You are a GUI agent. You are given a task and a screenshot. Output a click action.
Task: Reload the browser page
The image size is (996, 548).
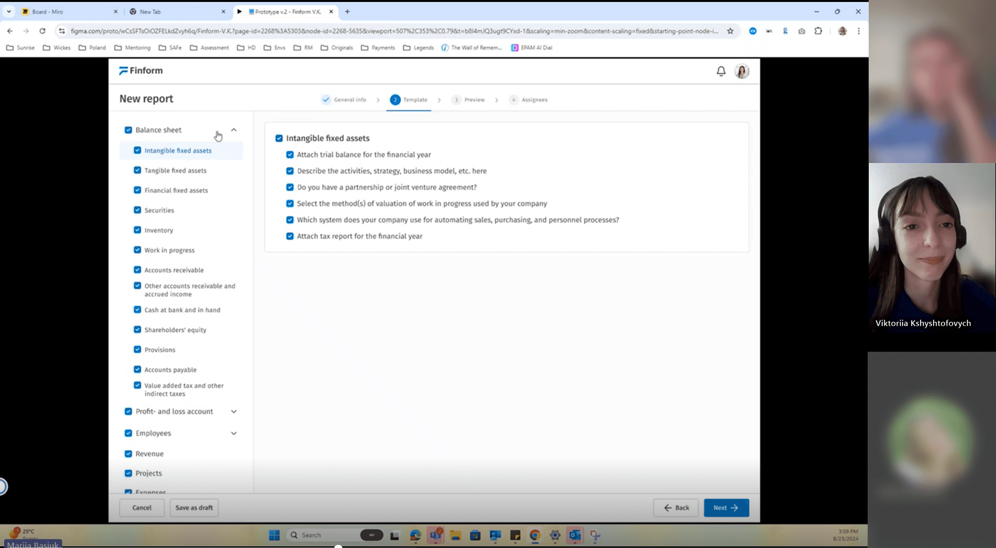tap(43, 31)
